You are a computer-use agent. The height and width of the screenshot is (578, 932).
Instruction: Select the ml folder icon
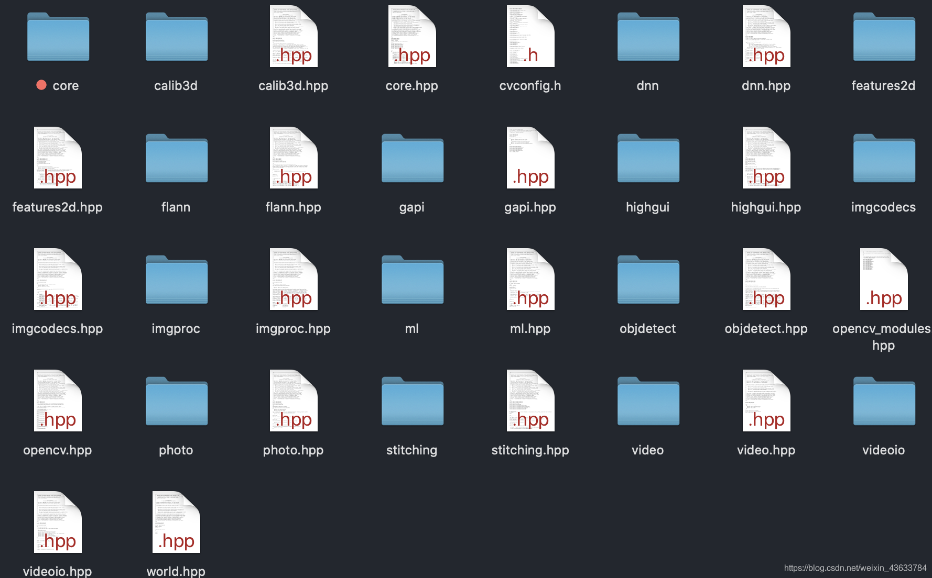pos(413,280)
